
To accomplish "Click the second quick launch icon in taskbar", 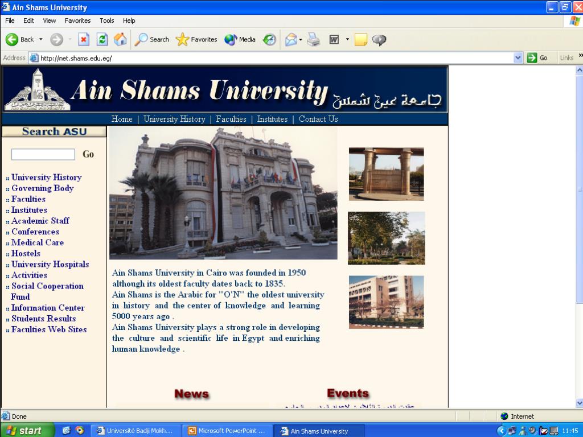I will 80,430.
